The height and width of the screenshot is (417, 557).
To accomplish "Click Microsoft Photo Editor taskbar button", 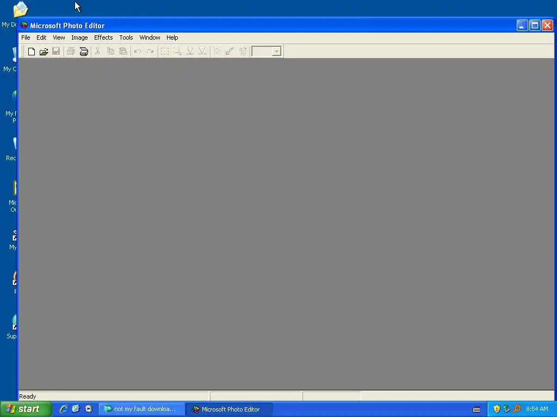I will [x=229, y=409].
